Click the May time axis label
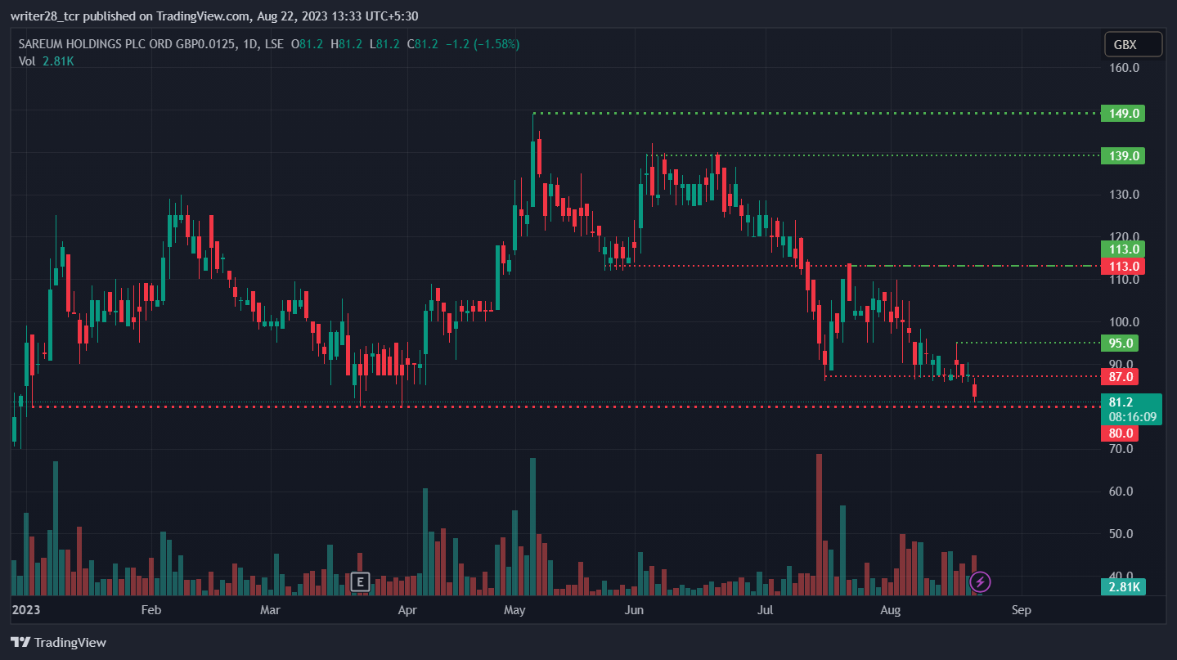The image size is (1177, 660). [514, 610]
